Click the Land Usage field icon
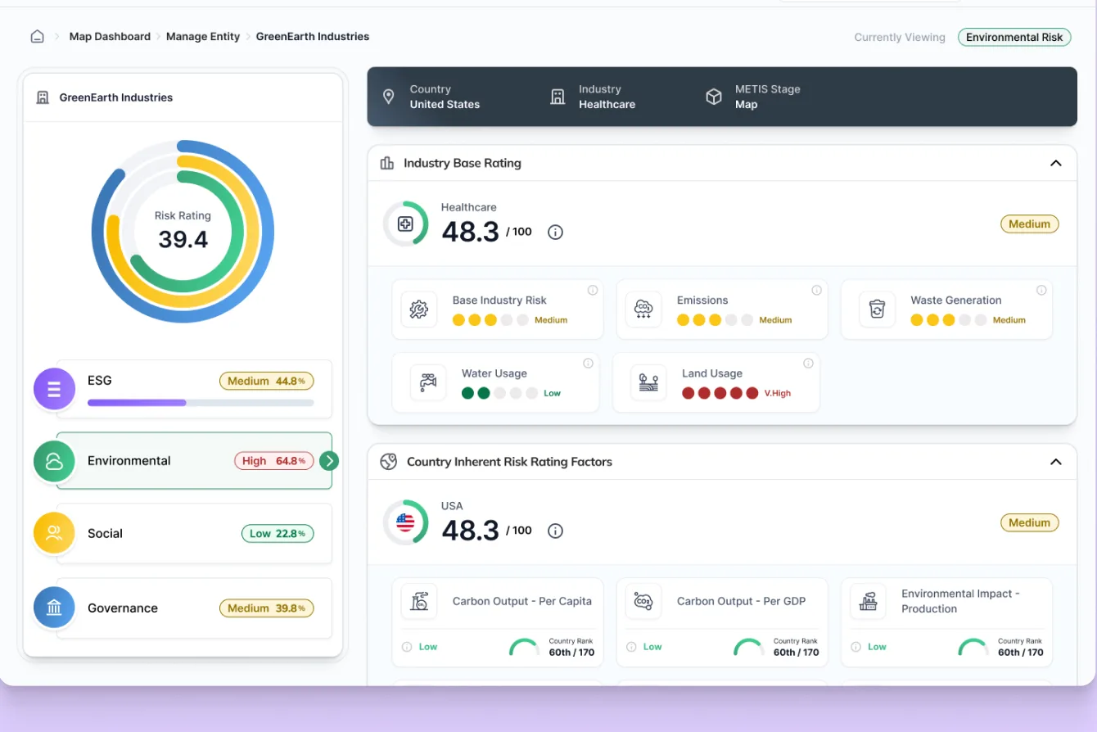 tap(648, 382)
